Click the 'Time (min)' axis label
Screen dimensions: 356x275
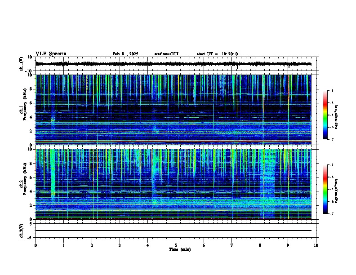click(x=180, y=249)
